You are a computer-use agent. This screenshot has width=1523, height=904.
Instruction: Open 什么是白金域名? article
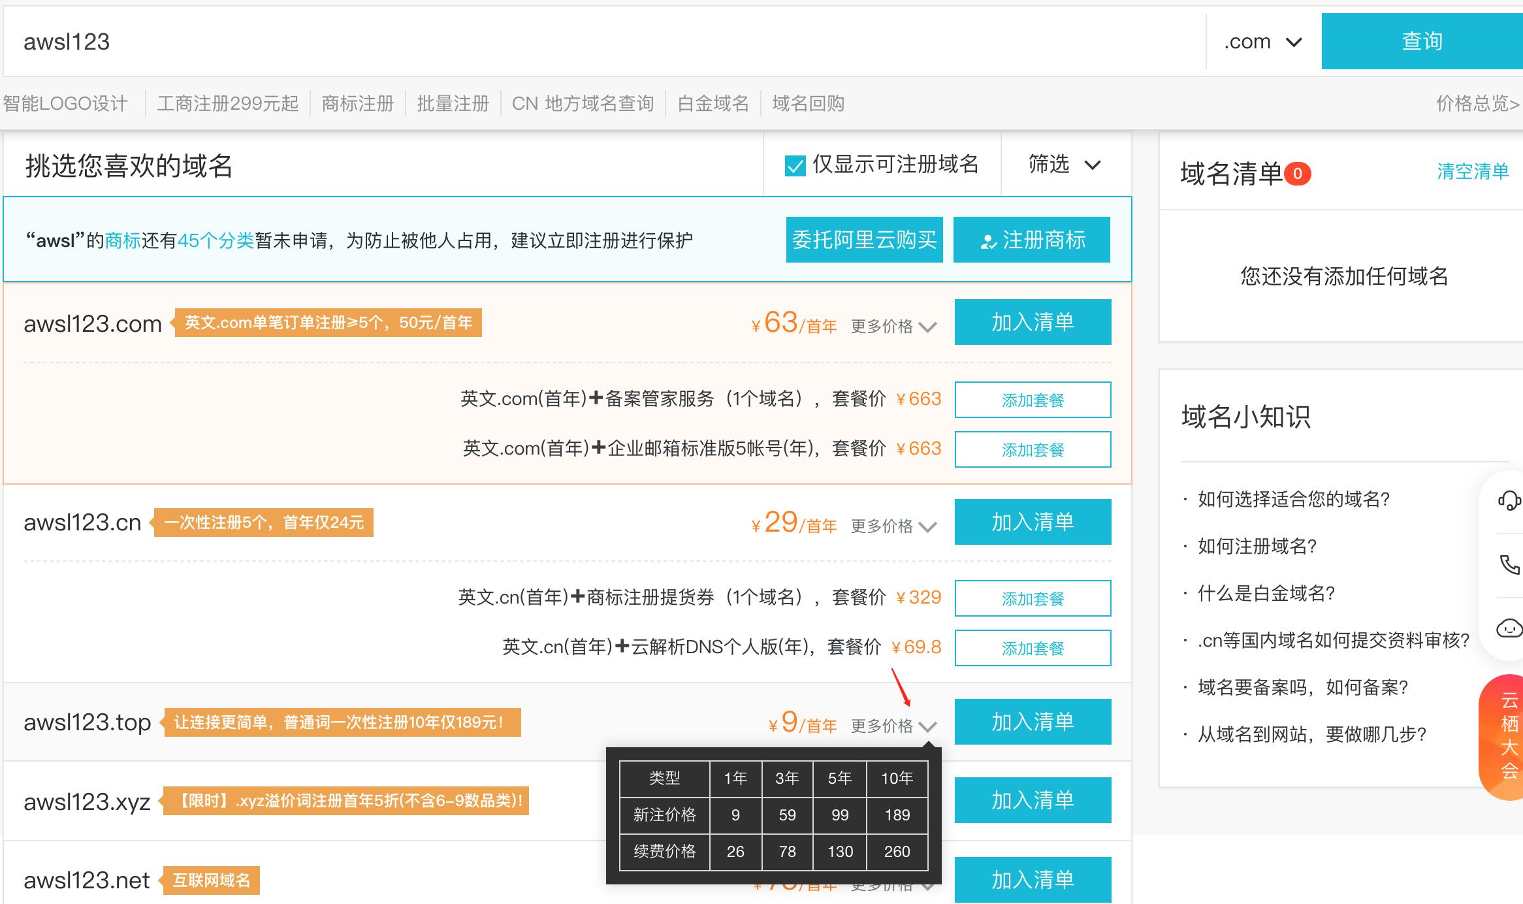(1266, 593)
